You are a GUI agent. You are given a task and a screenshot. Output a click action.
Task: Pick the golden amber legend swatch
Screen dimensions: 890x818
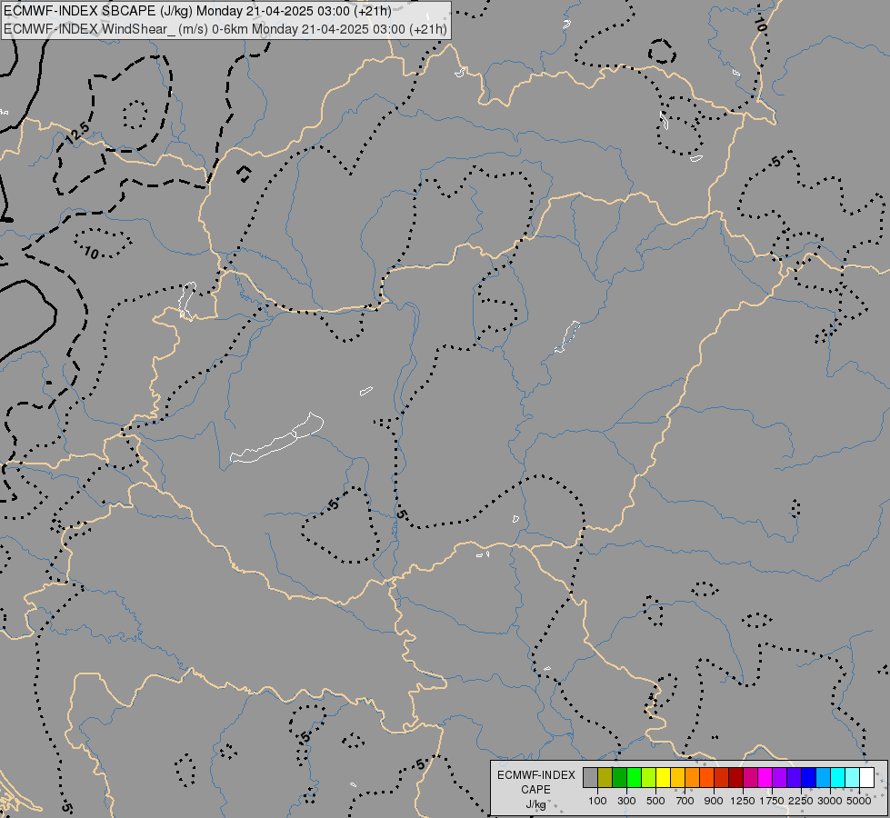pyautogui.click(x=677, y=778)
